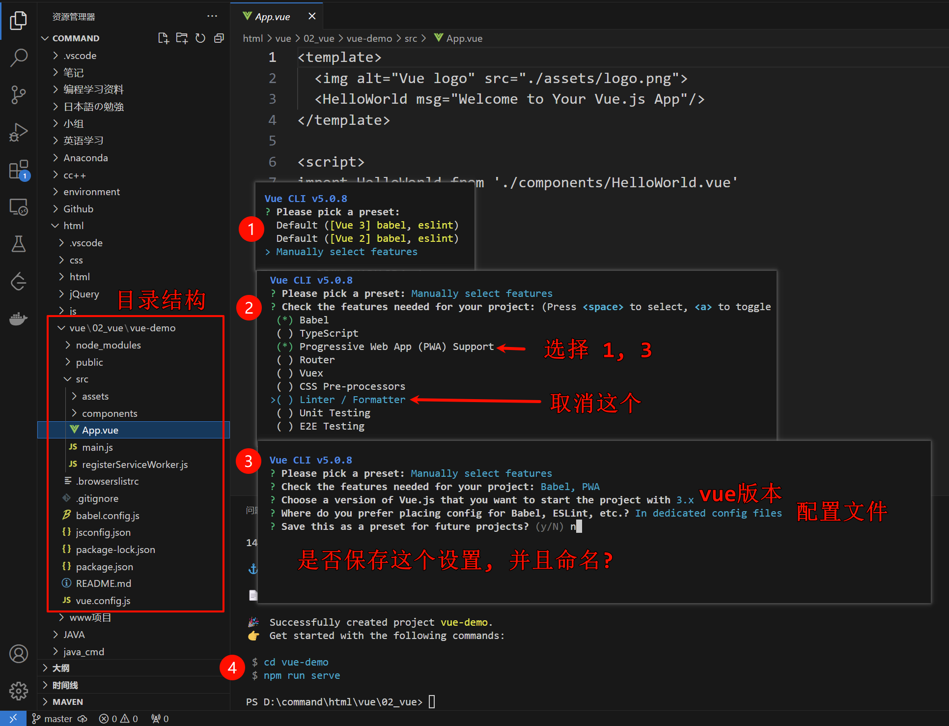Open the Docker whale view
Image resolution: width=949 pixels, height=726 pixels.
[x=18, y=319]
